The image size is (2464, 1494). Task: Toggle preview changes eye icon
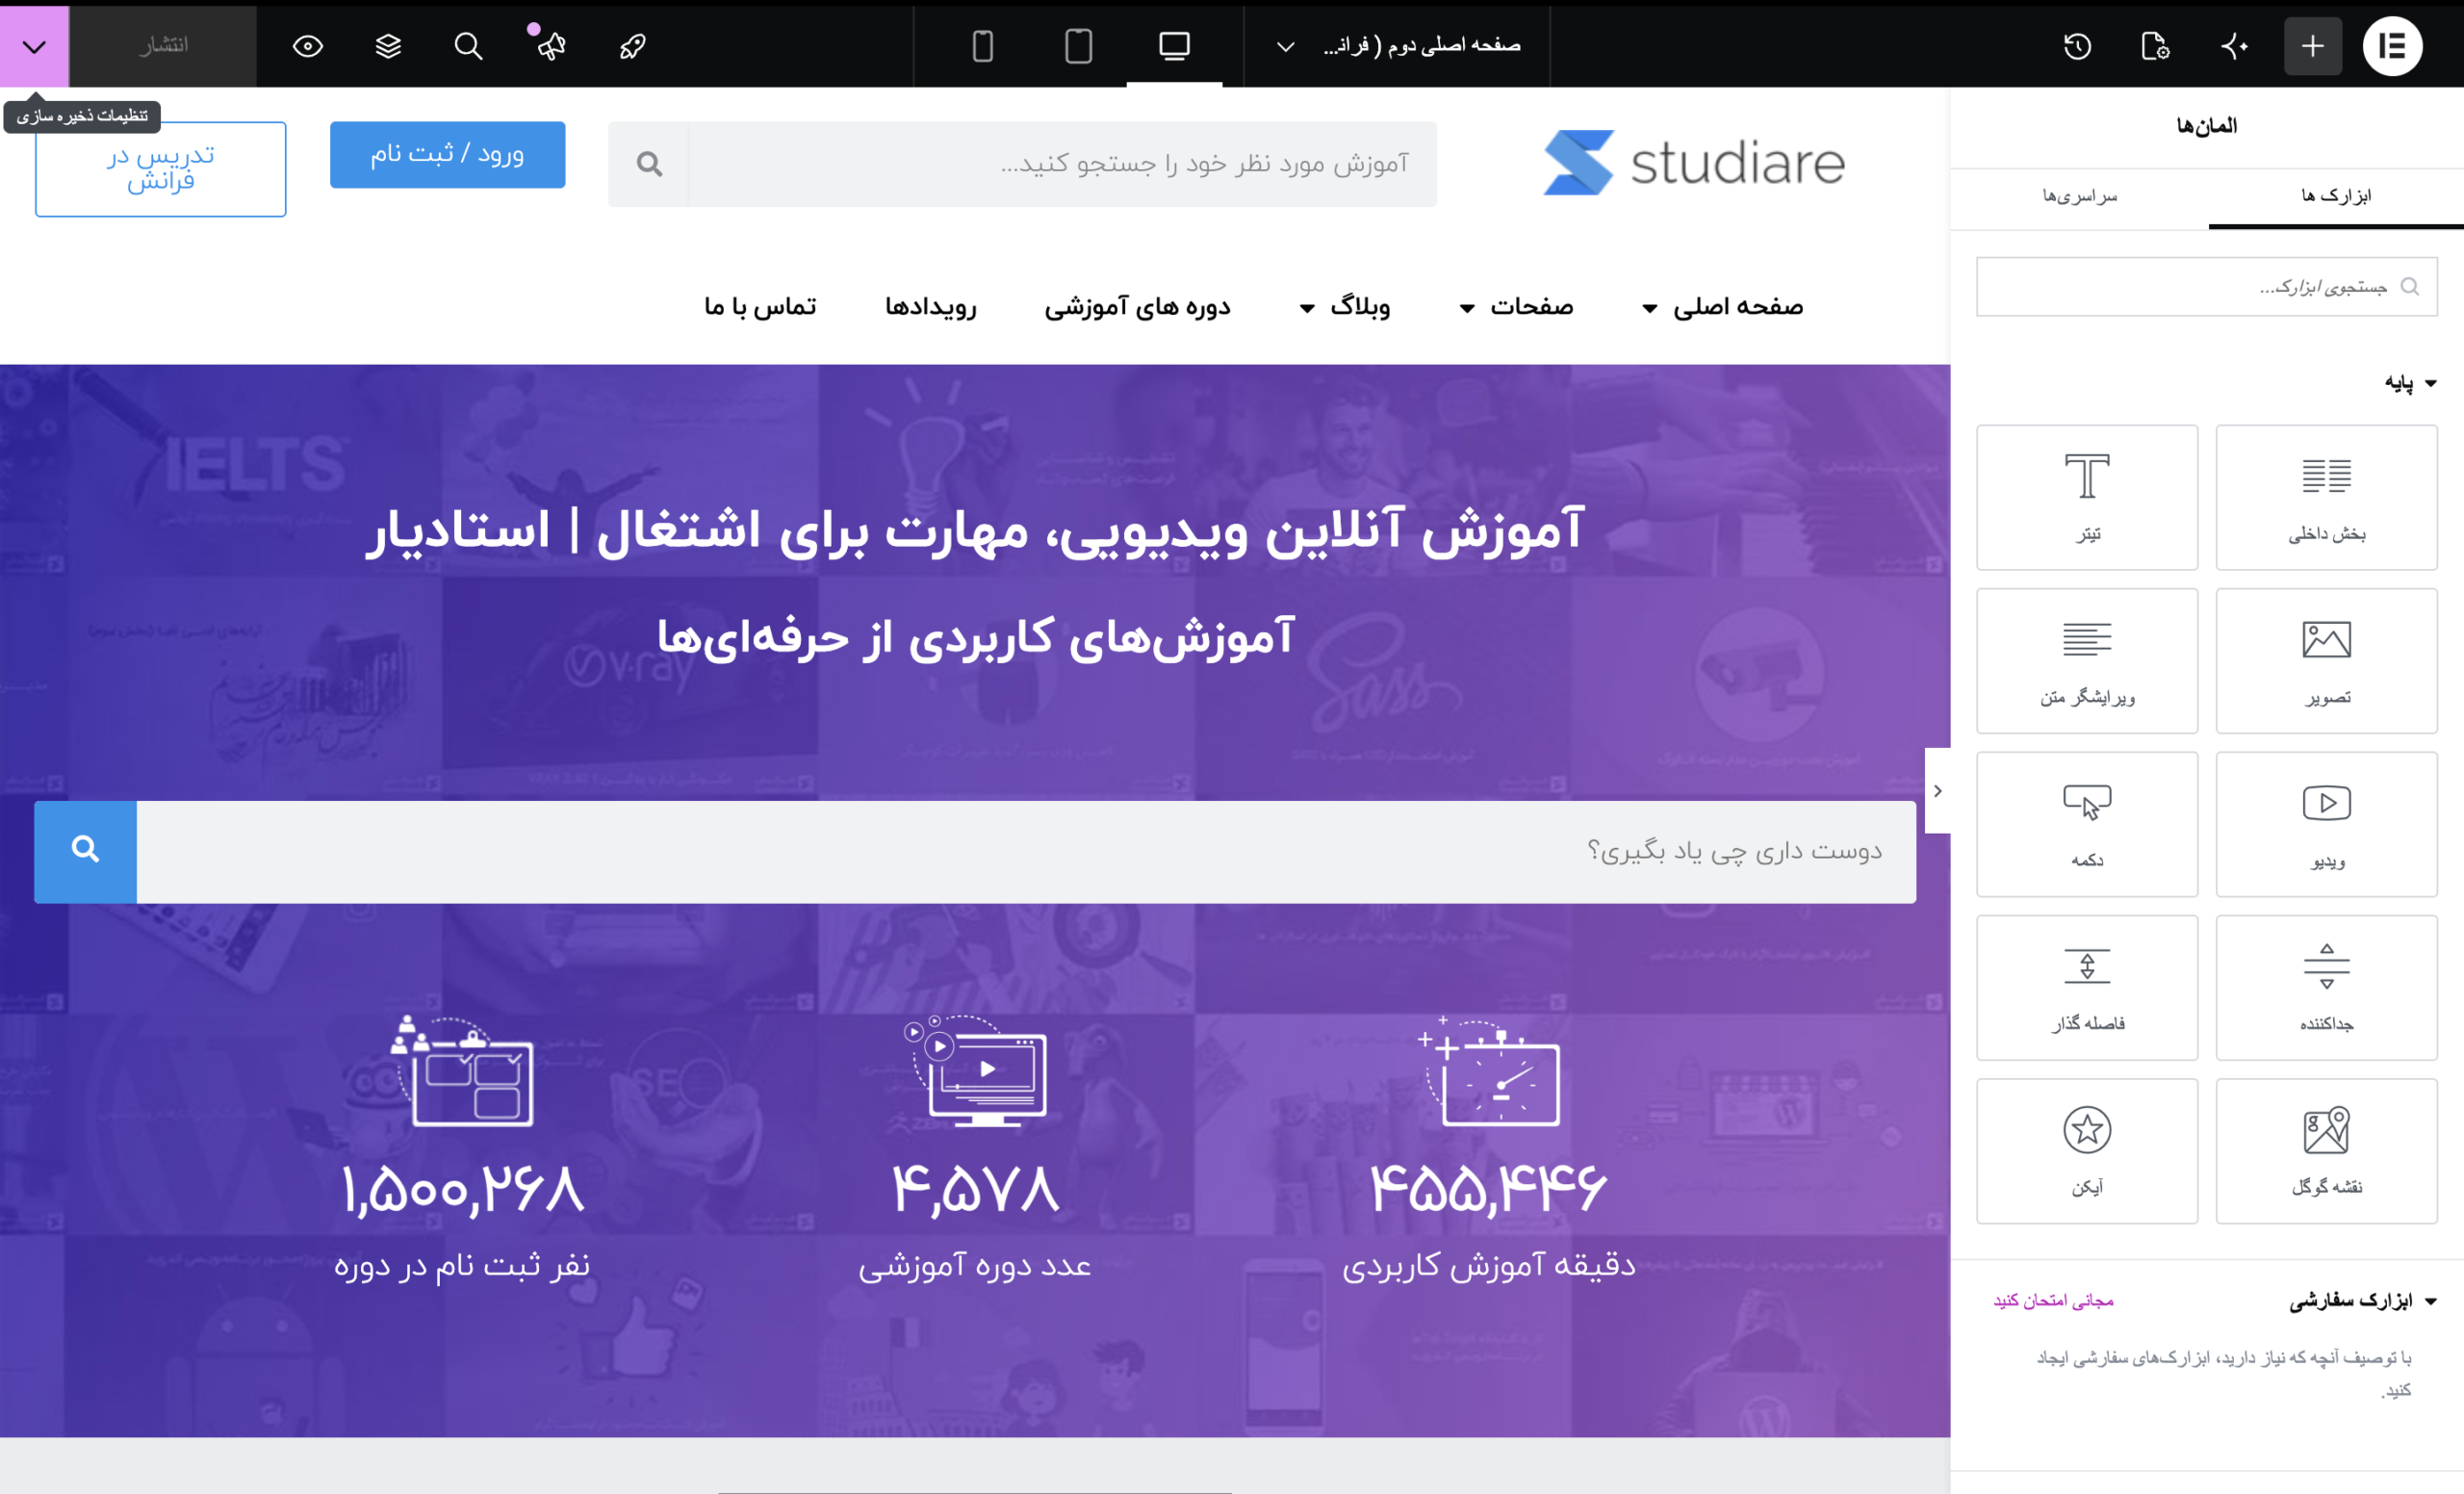(x=307, y=46)
